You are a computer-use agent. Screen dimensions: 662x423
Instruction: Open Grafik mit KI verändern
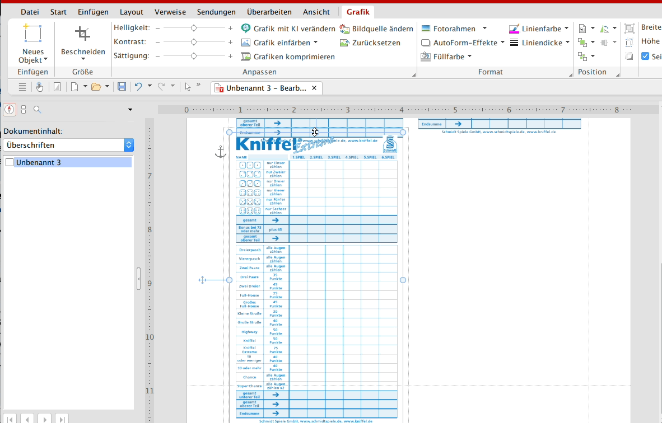(x=288, y=29)
